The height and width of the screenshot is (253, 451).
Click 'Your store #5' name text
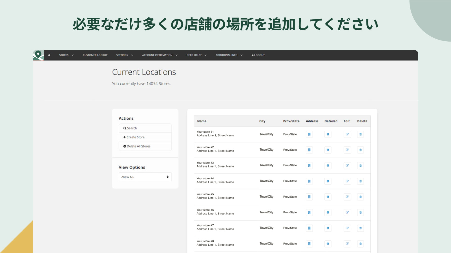point(205,194)
